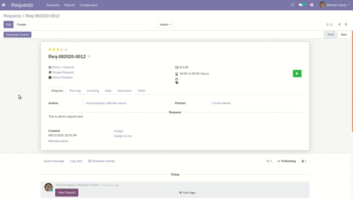This screenshot has height=198, width=353.
Task: Click the hourglass icon beside hours
Action: (176, 73)
